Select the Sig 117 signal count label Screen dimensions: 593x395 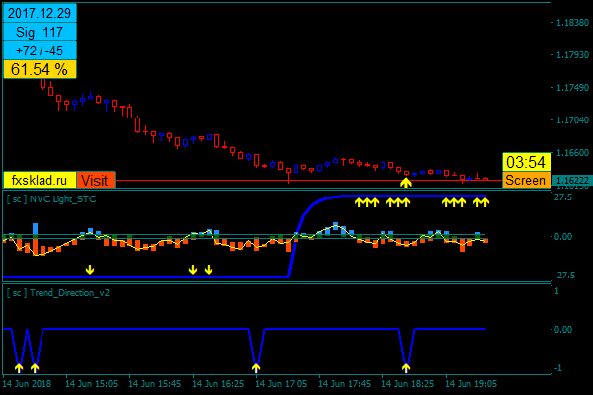(x=40, y=33)
